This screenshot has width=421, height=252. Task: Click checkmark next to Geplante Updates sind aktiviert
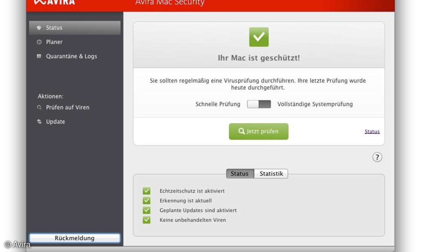pos(147,210)
